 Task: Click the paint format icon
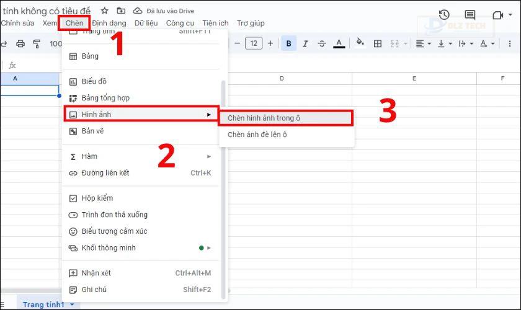(37, 43)
